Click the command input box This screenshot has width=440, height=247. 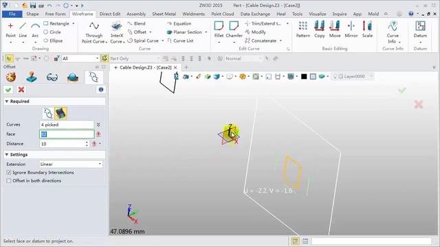(x=371, y=241)
